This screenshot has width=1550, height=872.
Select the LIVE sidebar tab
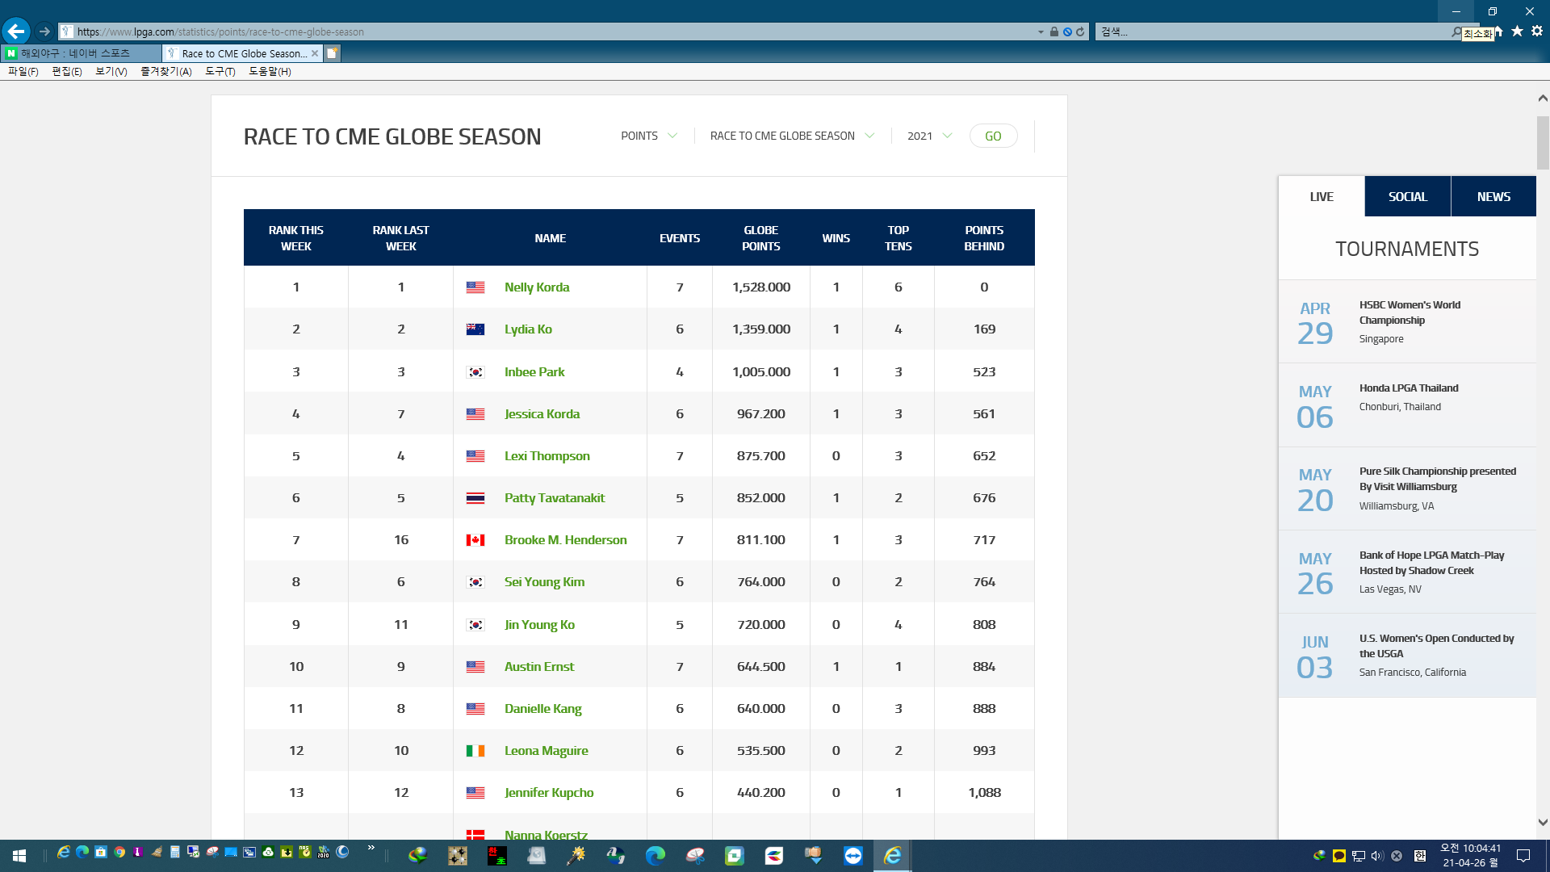click(1322, 196)
